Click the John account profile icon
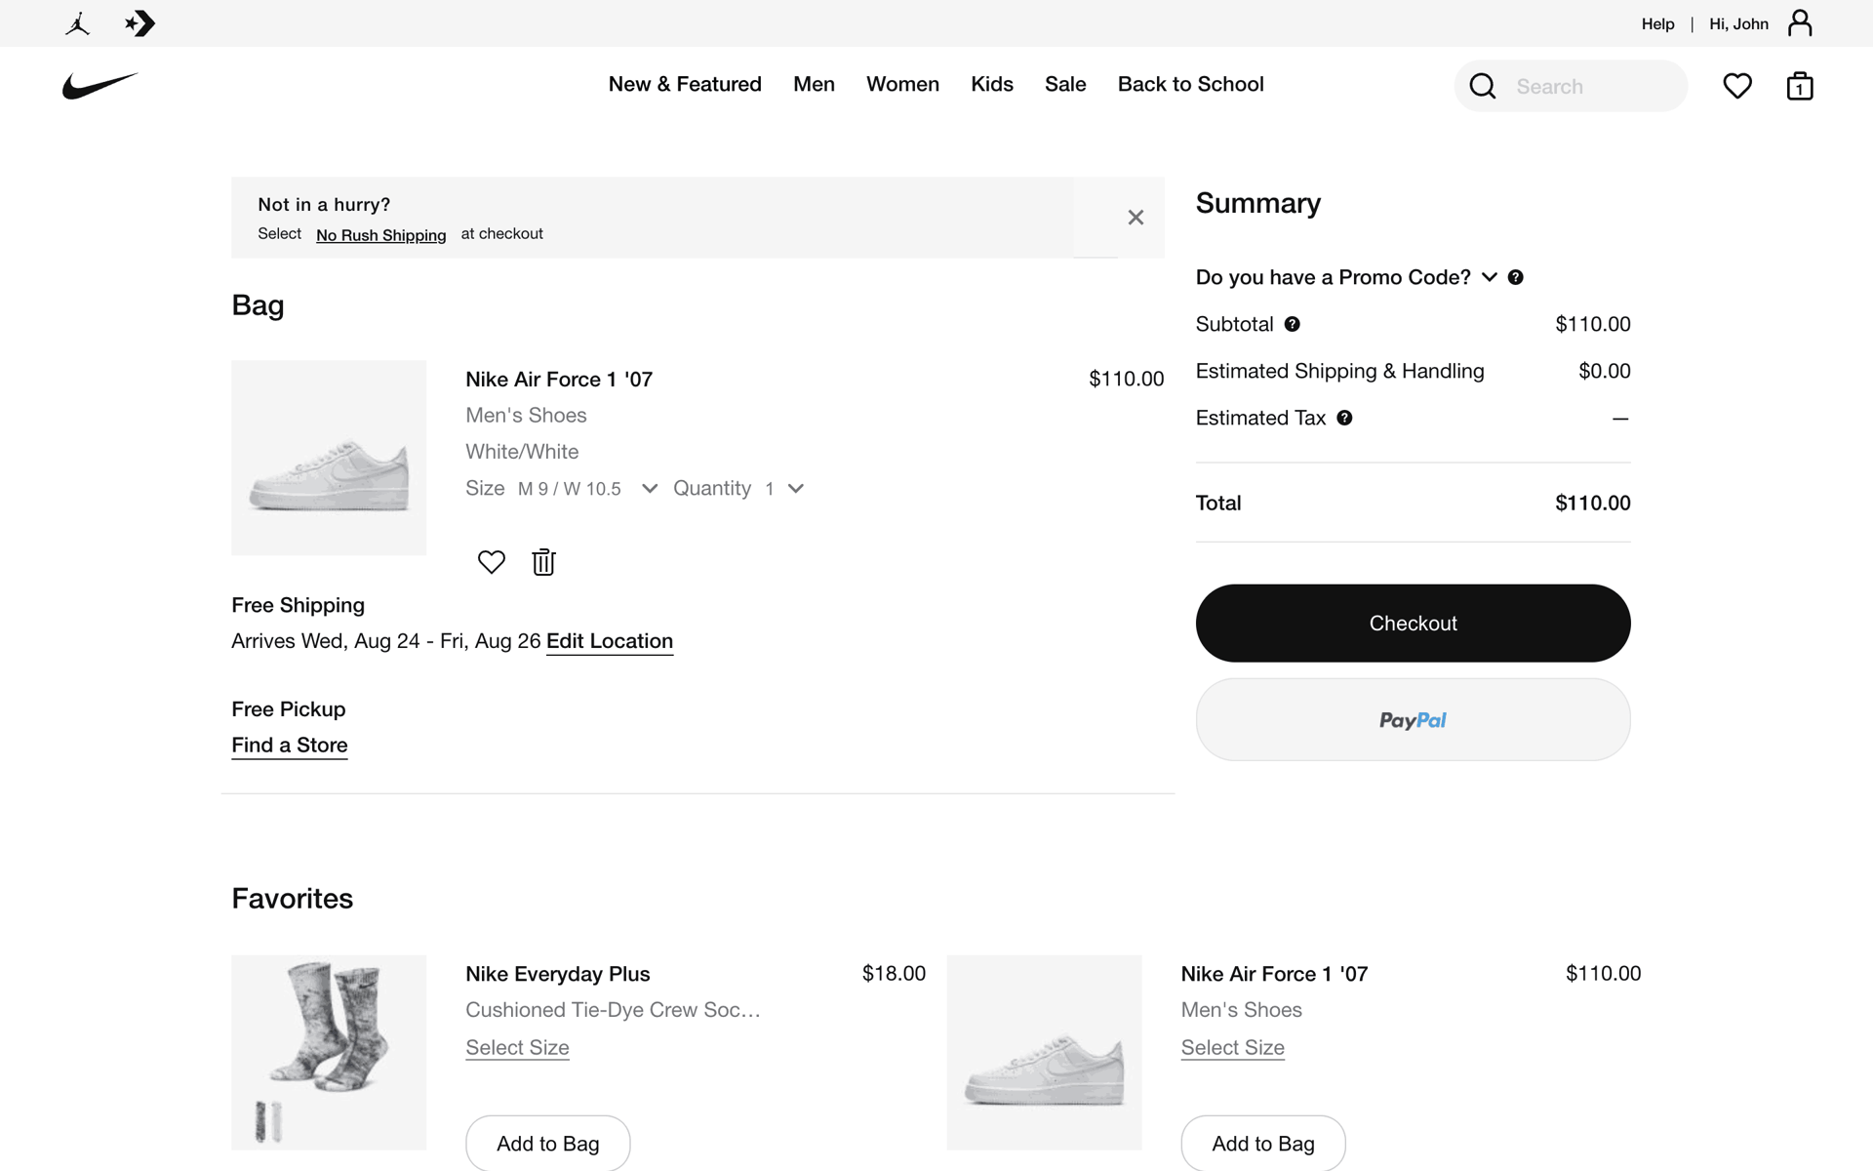This screenshot has height=1171, width=1873. click(x=1800, y=23)
